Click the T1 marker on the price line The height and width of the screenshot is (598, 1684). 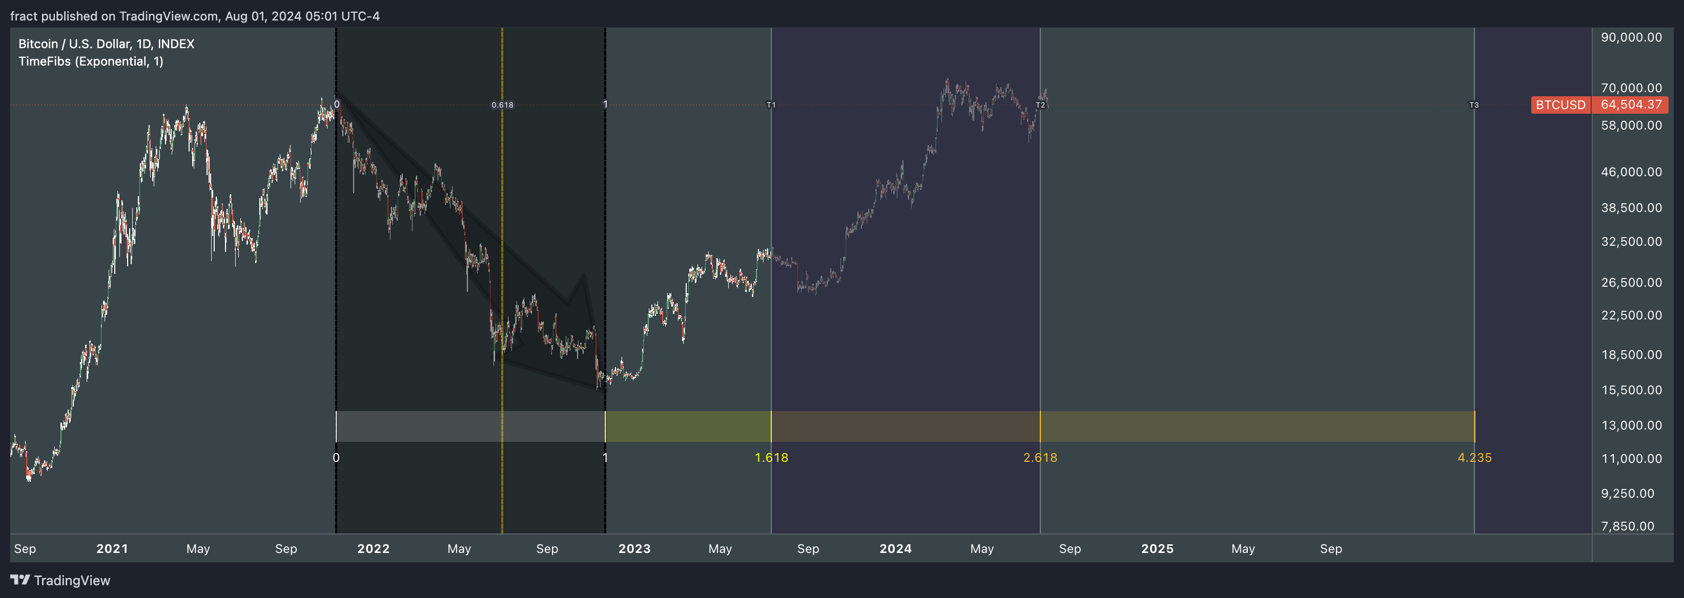coord(771,104)
